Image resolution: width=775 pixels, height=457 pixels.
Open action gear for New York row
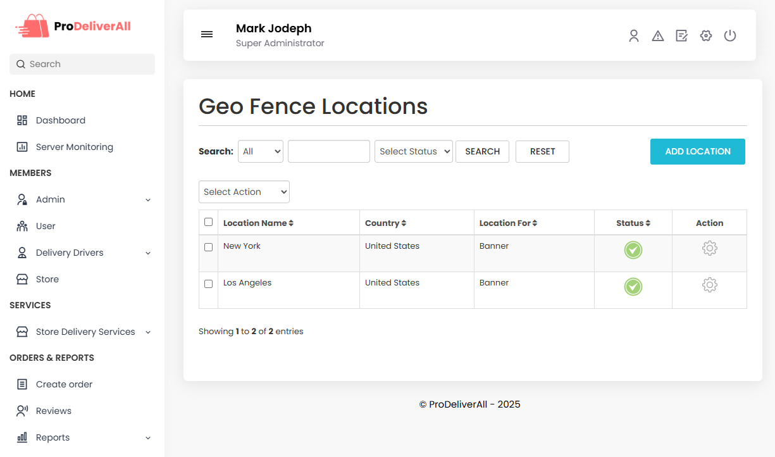[710, 248]
